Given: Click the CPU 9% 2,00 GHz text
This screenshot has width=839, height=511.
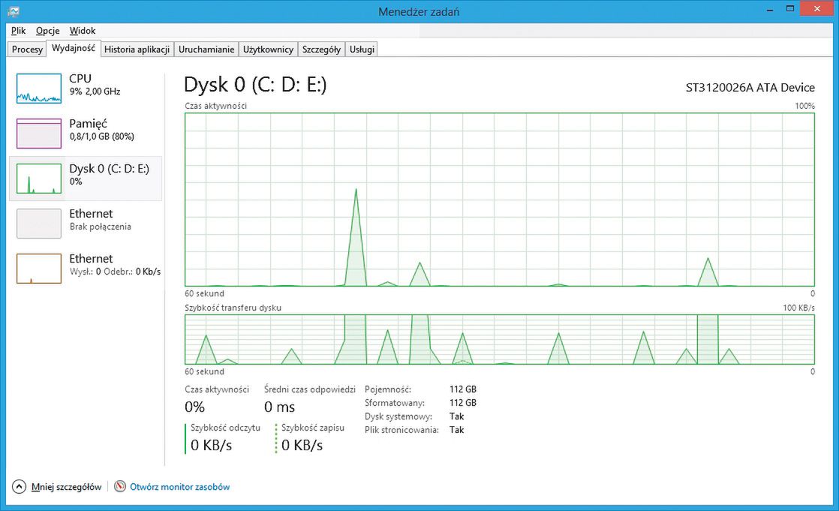Looking at the screenshot, I should coord(95,92).
